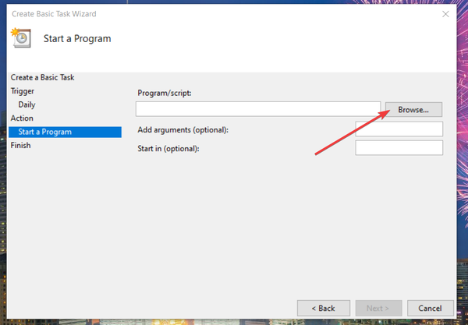The height and width of the screenshot is (325, 468).
Task: Click the Task Scheduler wizard clock icon
Action: (21, 38)
